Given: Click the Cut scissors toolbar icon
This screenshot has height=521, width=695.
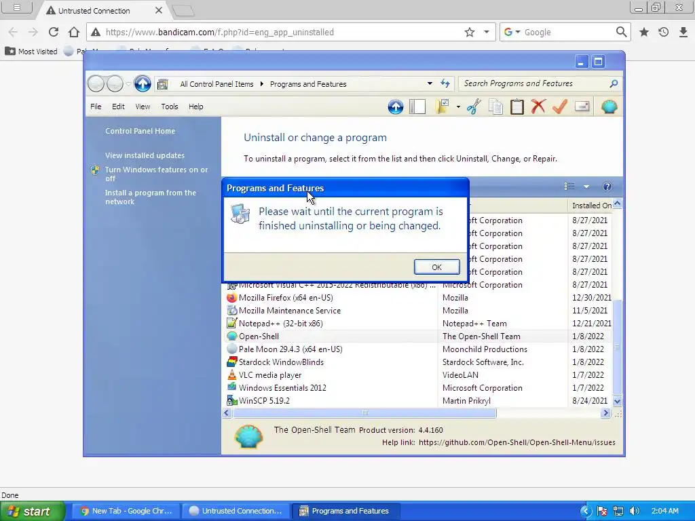Looking at the screenshot, I should [x=474, y=107].
